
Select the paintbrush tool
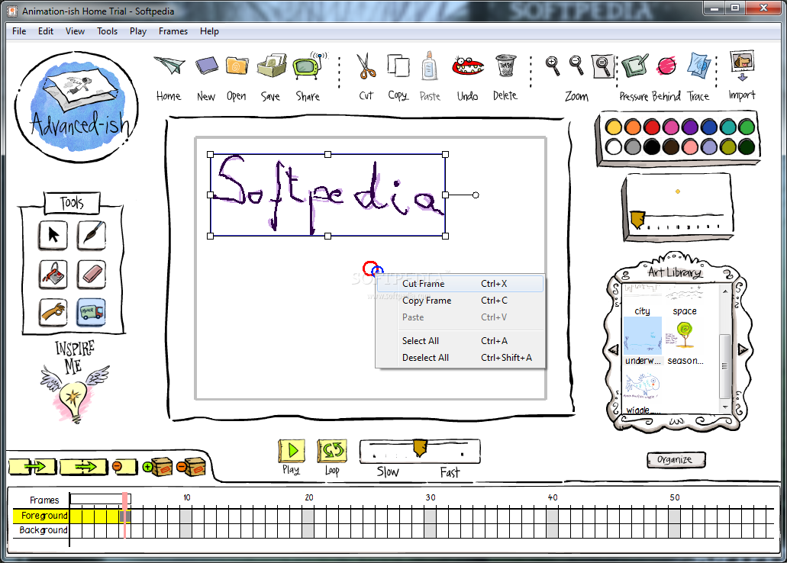[x=92, y=235]
